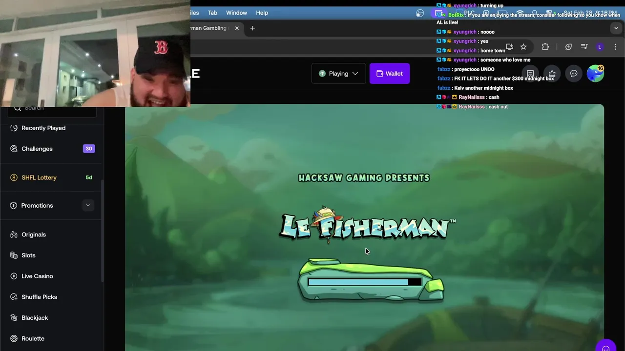Click the Roulette wheel icon
Screen dimensions: 625x351
click(14, 338)
